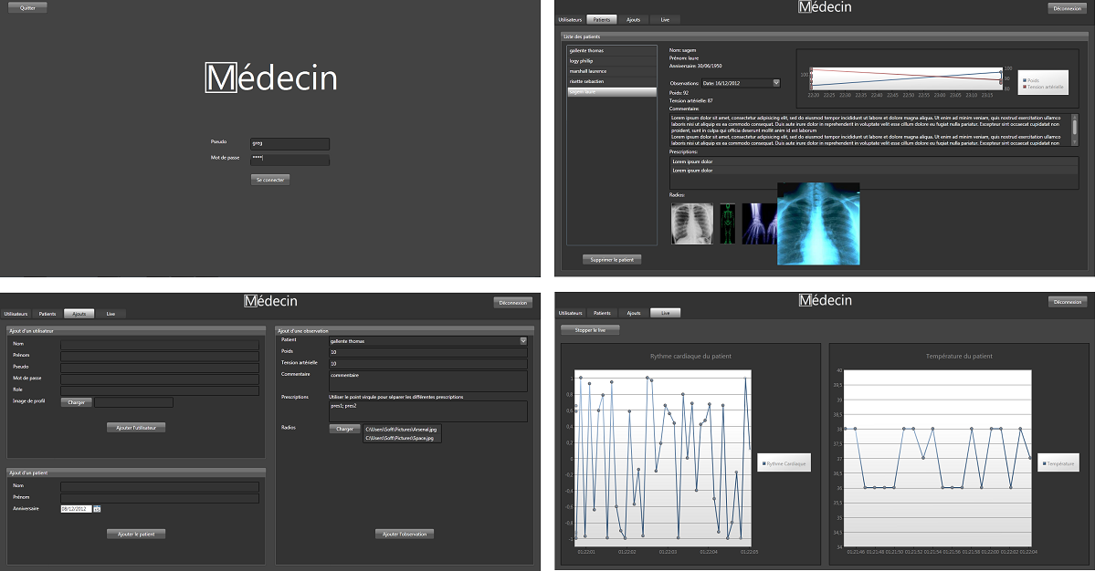Screen dimensions: 1095x571
Task: Open the green skeleton scan thumbnail
Action: click(728, 223)
